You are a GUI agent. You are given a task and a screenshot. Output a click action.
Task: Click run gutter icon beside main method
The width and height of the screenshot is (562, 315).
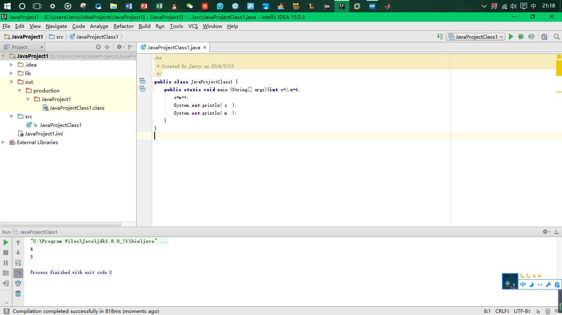tap(142, 89)
